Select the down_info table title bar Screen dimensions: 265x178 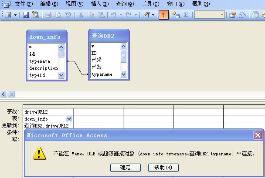tap(47, 37)
